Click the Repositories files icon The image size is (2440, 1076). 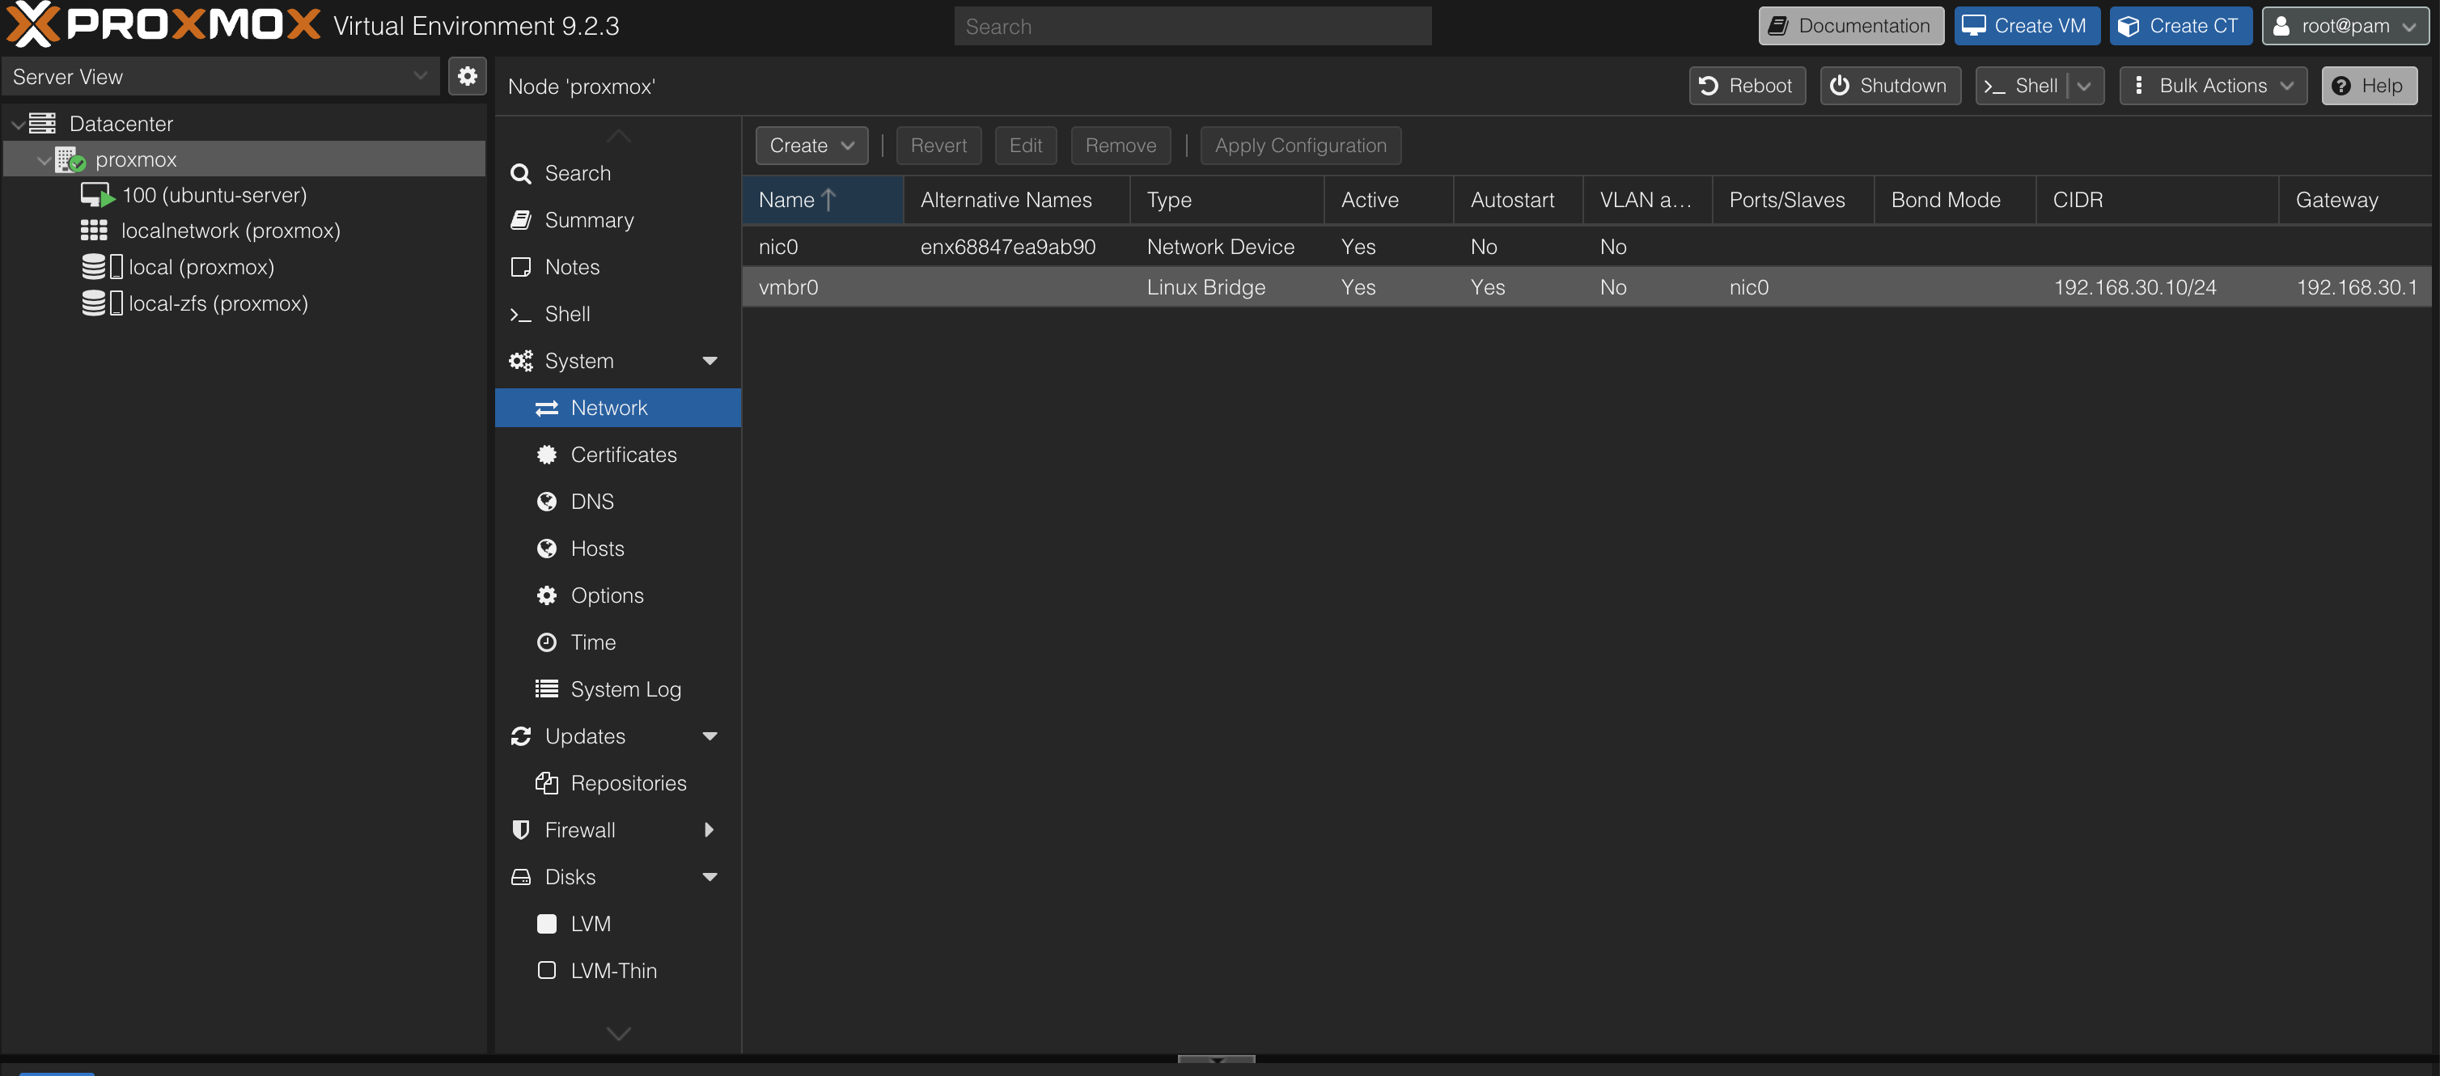pos(547,783)
